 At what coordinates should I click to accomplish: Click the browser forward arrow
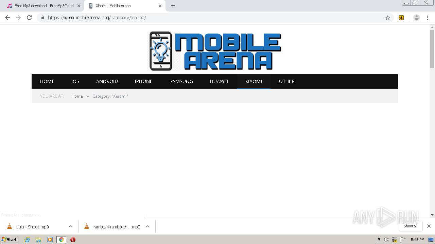(x=18, y=18)
